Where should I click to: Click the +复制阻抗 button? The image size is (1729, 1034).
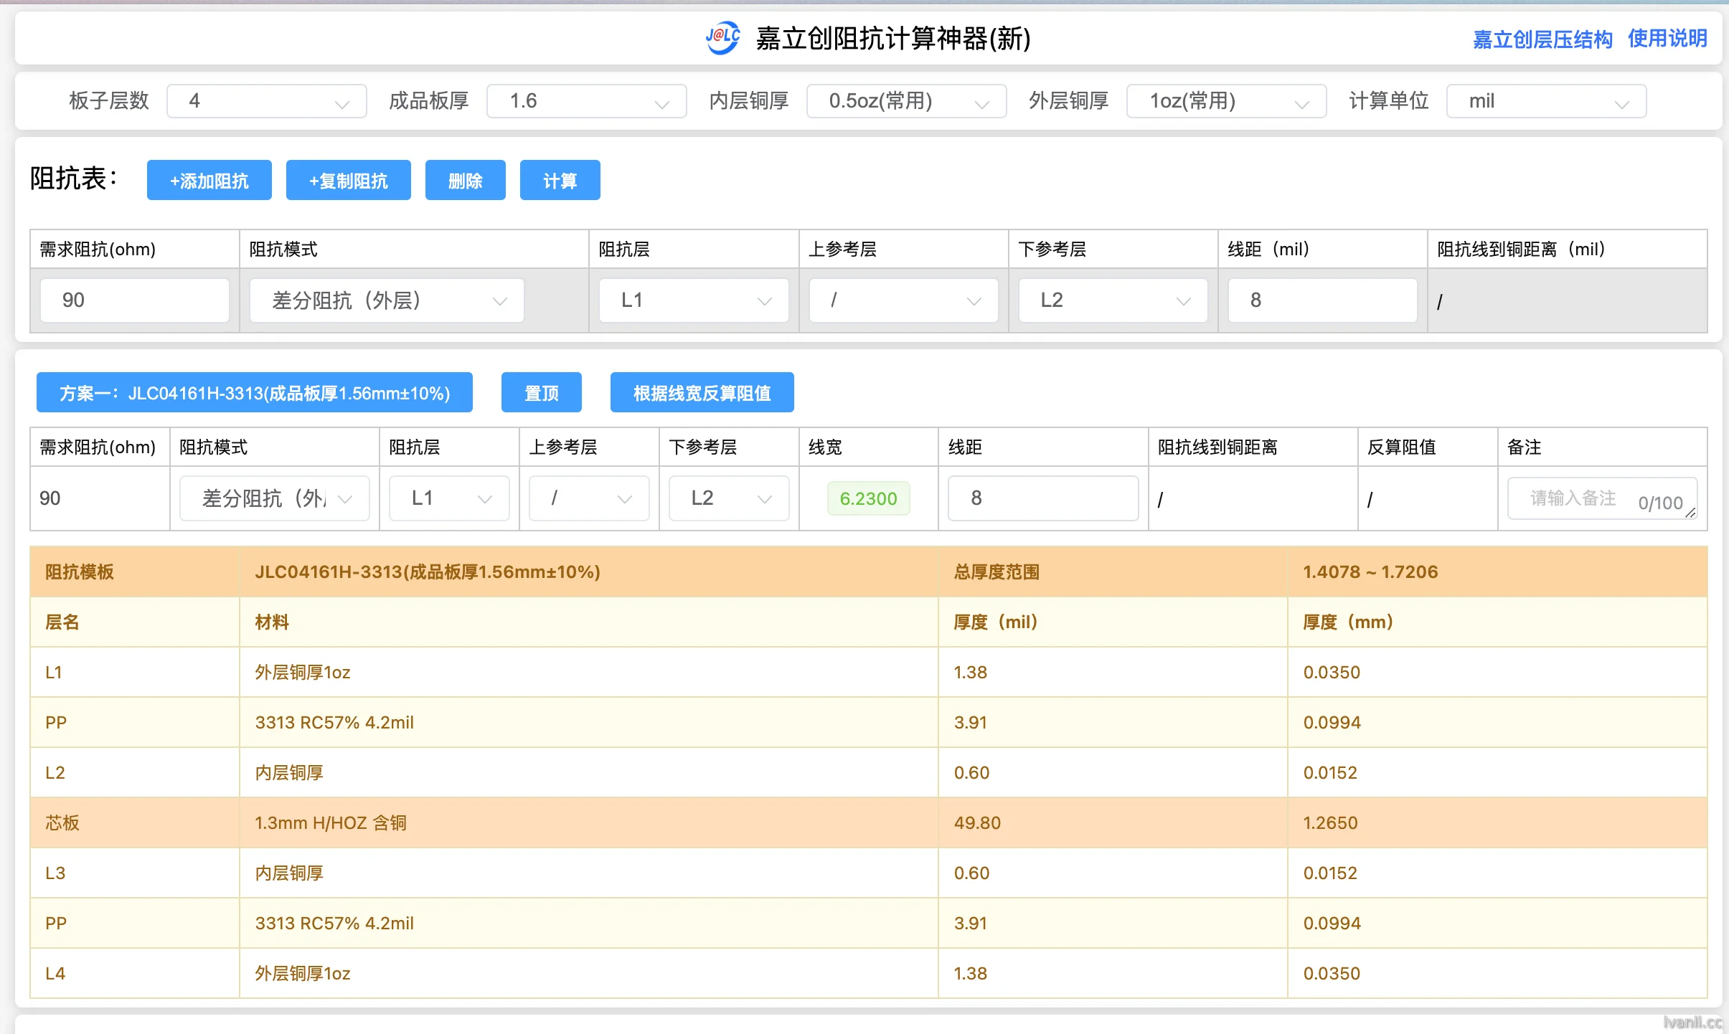click(349, 180)
